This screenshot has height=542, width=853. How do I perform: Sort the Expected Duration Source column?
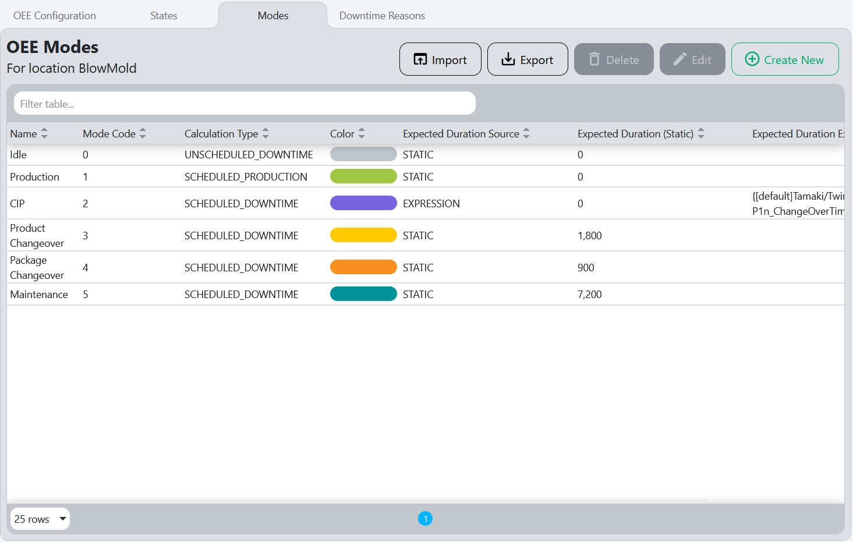point(526,133)
